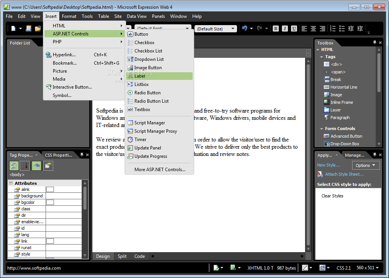Open the Options dropdown in Apply Styles
This screenshot has height=278, width=389.
[x=366, y=165]
